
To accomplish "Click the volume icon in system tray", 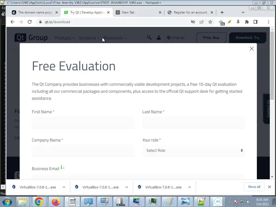I will (x=249, y=202).
